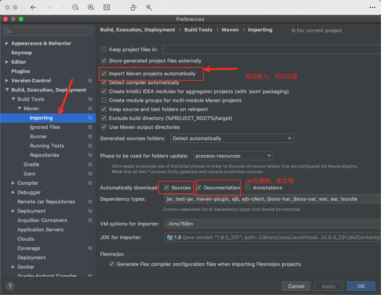Uncheck Import Maven projects automatically
Screen dimensions: 381x295
point(104,73)
